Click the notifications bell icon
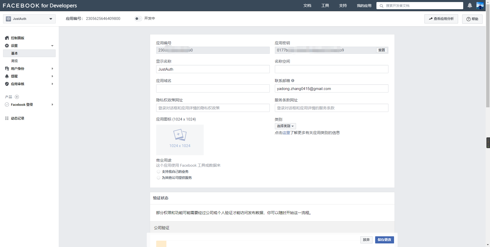The height and width of the screenshot is (247, 490). [x=470, y=5]
